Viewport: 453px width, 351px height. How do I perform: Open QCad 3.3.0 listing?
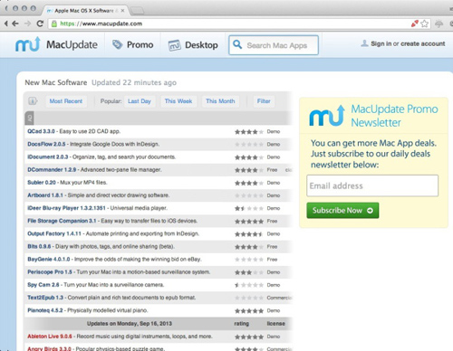(x=41, y=131)
